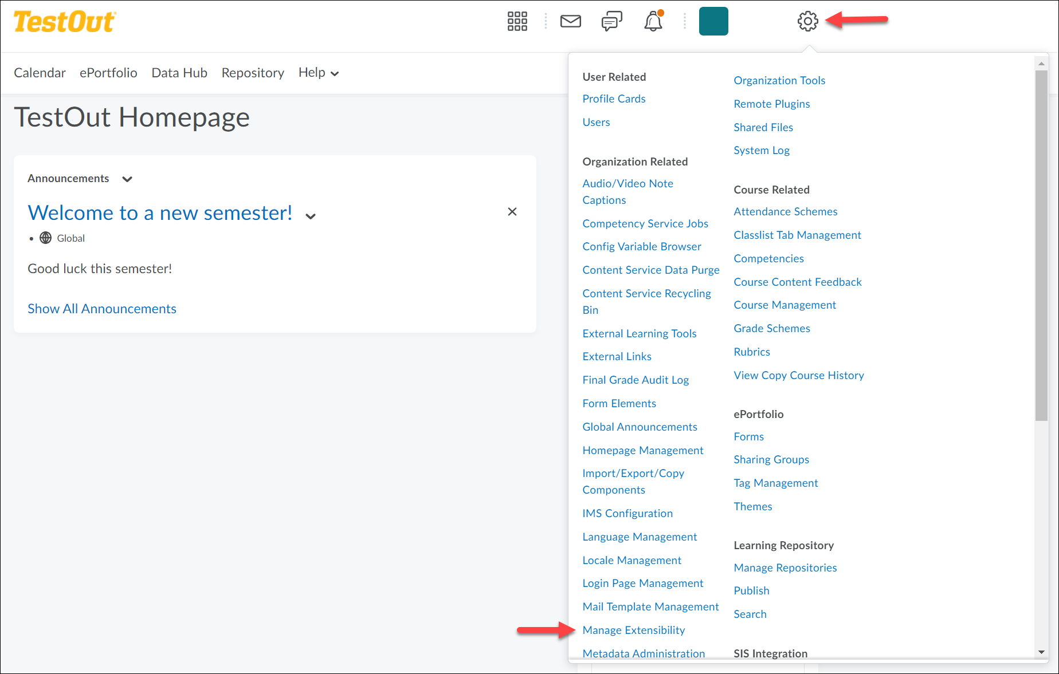Image resolution: width=1059 pixels, height=674 pixels.
Task: Dismiss the Welcome announcement
Action: pos(512,211)
